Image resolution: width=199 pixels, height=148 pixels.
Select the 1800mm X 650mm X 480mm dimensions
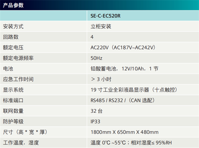pyautogui.click(x=124, y=132)
